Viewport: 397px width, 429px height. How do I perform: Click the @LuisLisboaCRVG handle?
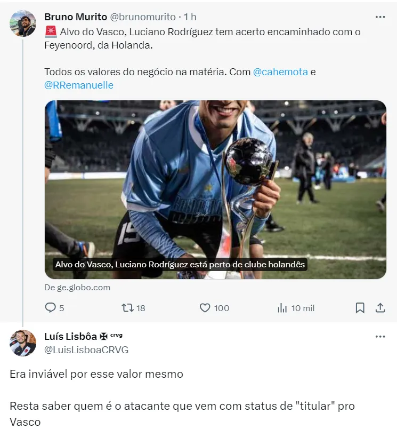coord(86,350)
